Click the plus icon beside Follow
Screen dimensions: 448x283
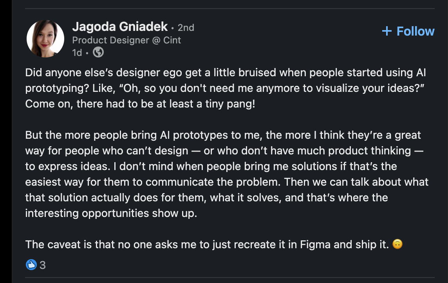(x=387, y=31)
